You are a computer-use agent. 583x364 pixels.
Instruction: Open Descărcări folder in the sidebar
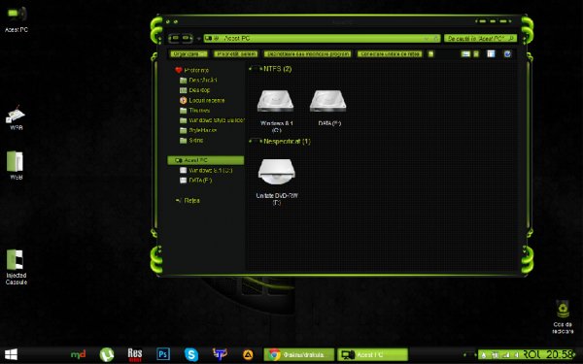[198, 81]
